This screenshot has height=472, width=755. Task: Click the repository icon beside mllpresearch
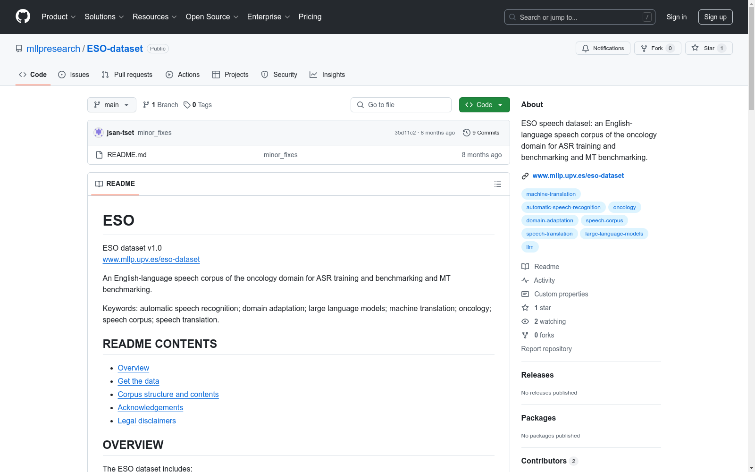click(x=19, y=49)
